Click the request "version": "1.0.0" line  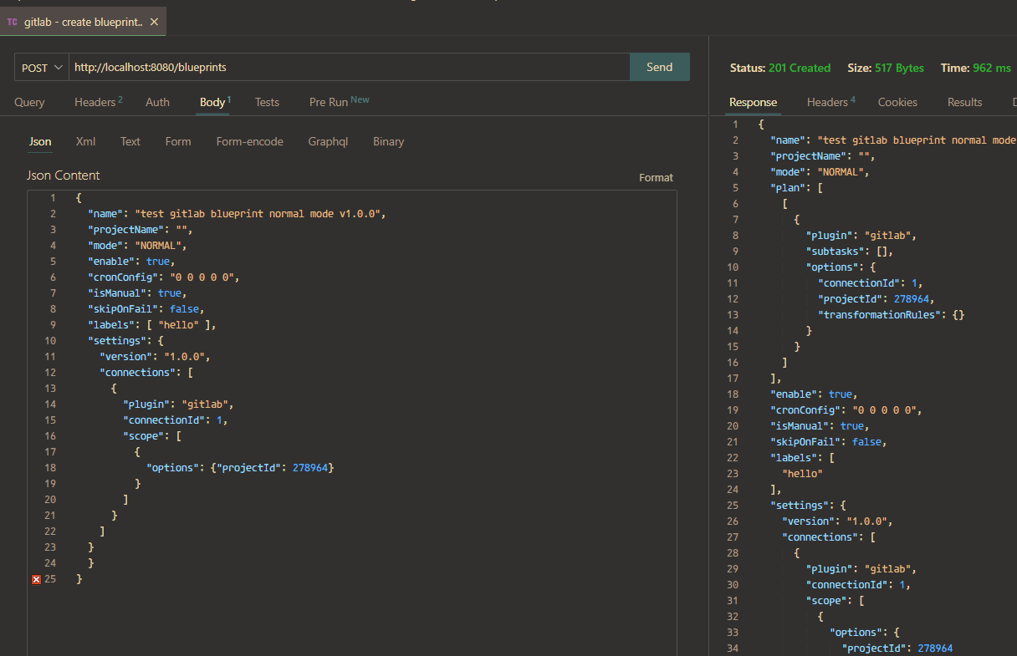click(156, 357)
